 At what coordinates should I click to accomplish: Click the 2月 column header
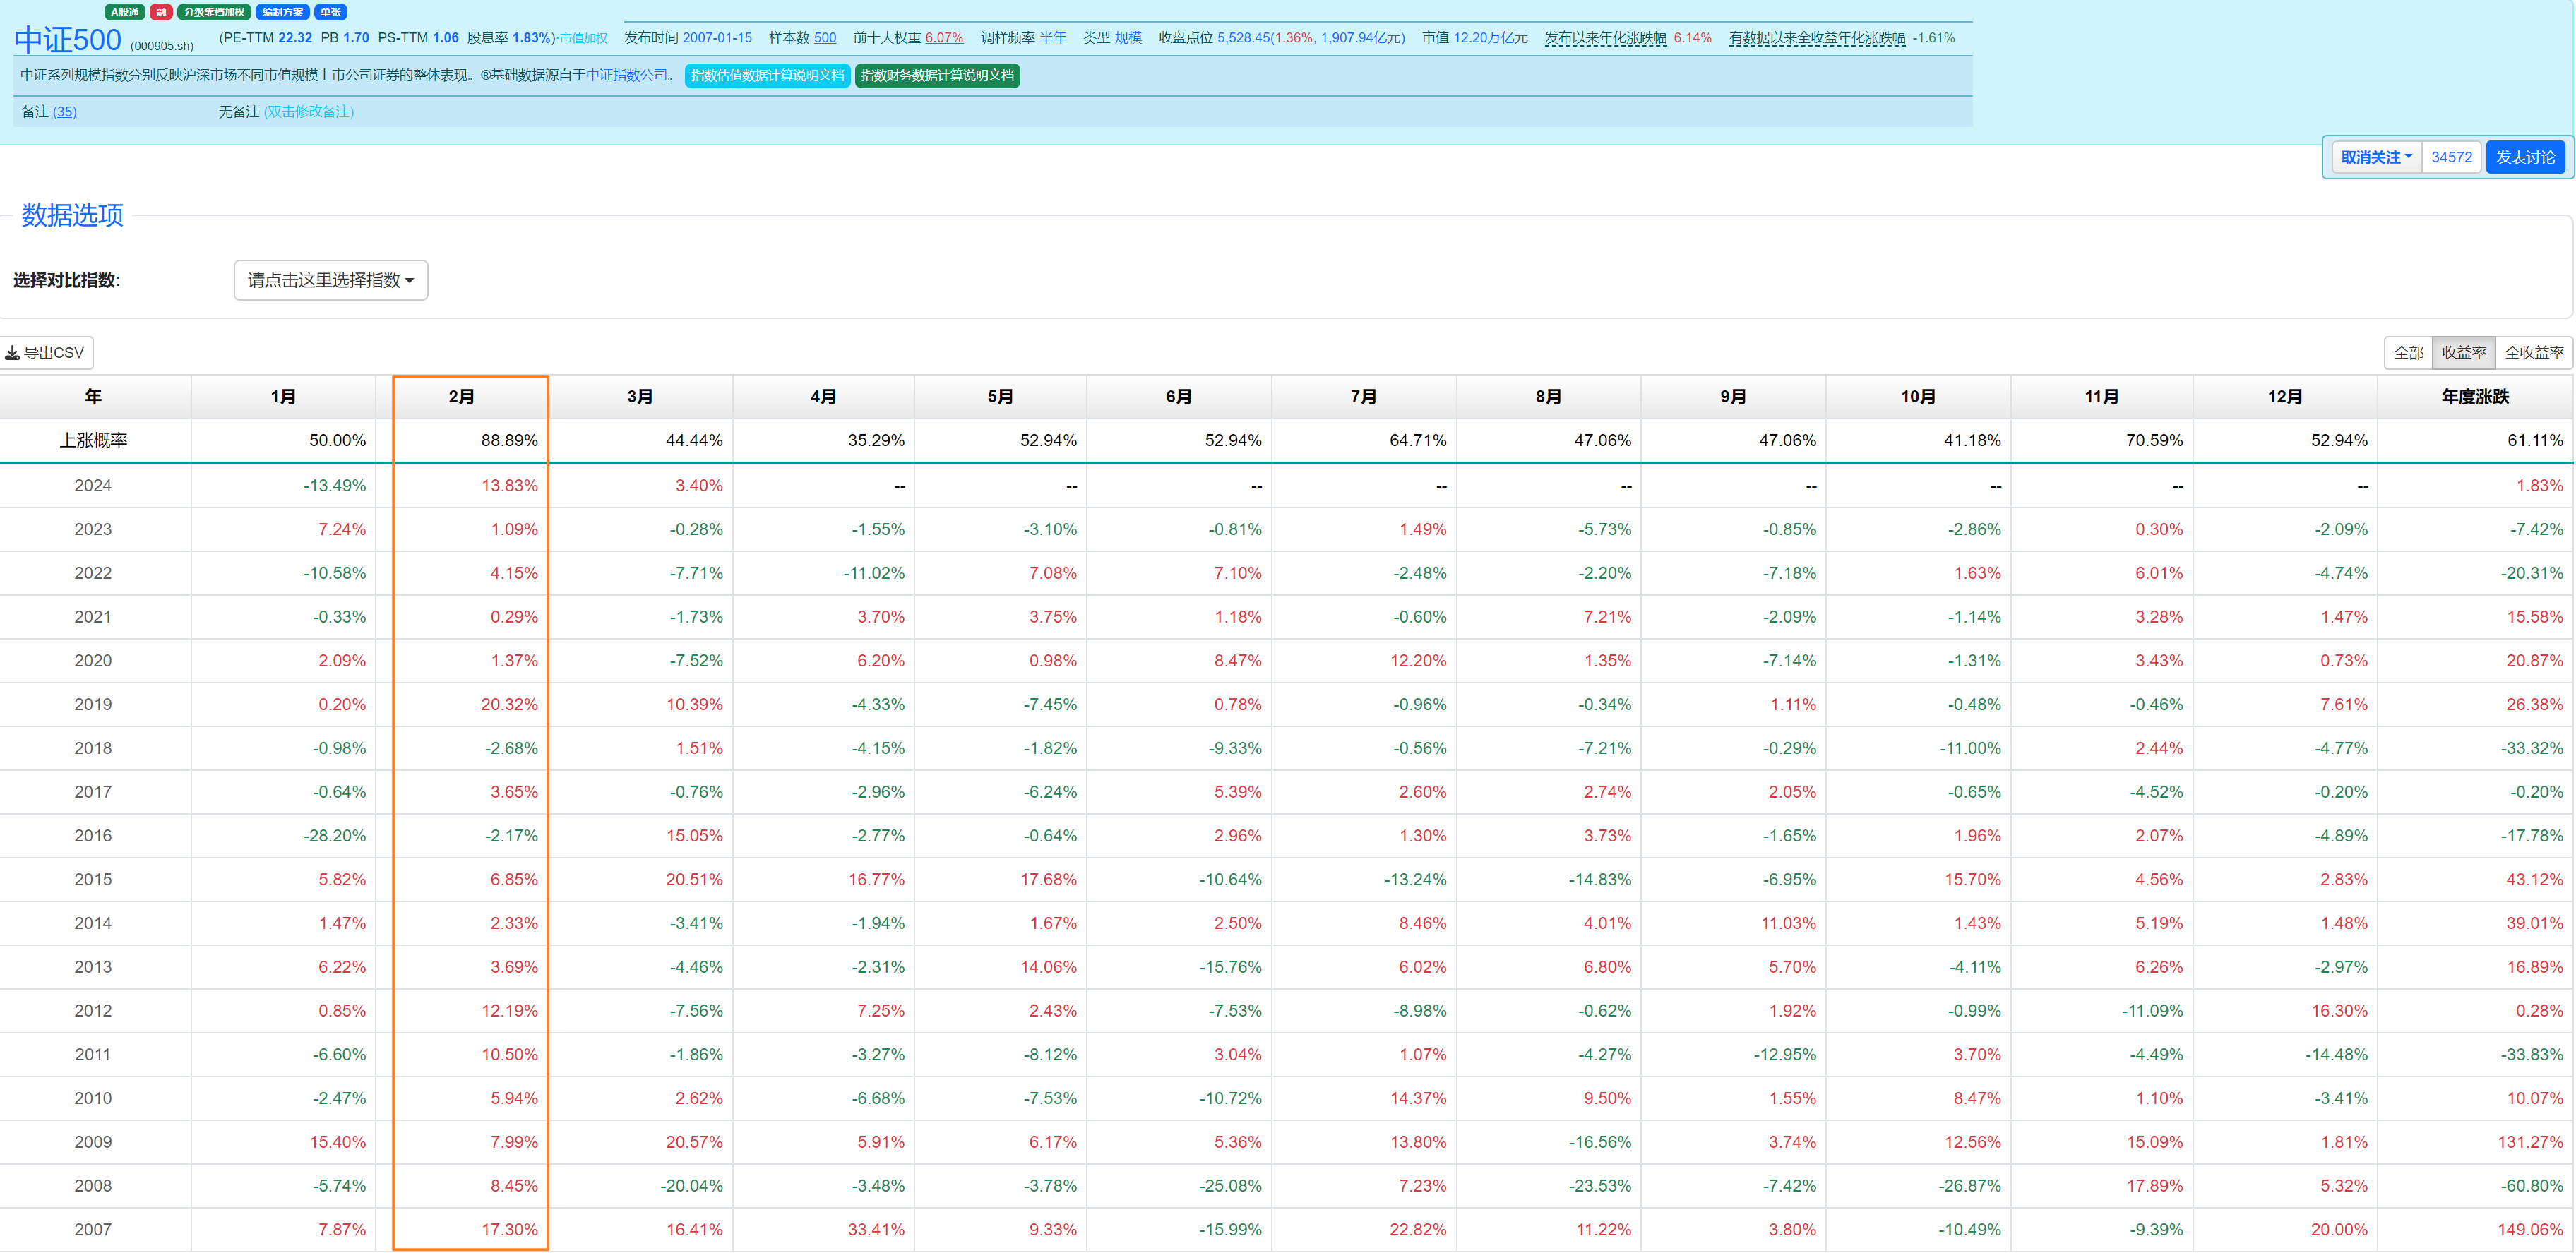click(x=461, y=397)
